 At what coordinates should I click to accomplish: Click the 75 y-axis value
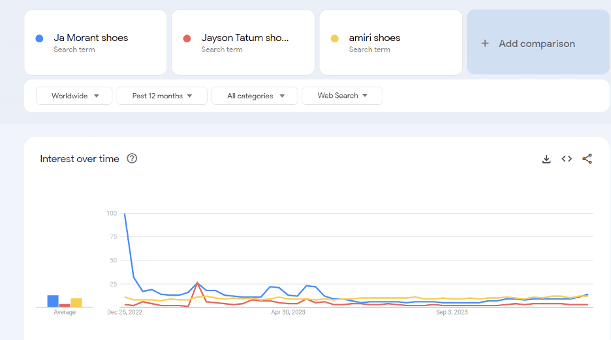(x=114, y=236)
